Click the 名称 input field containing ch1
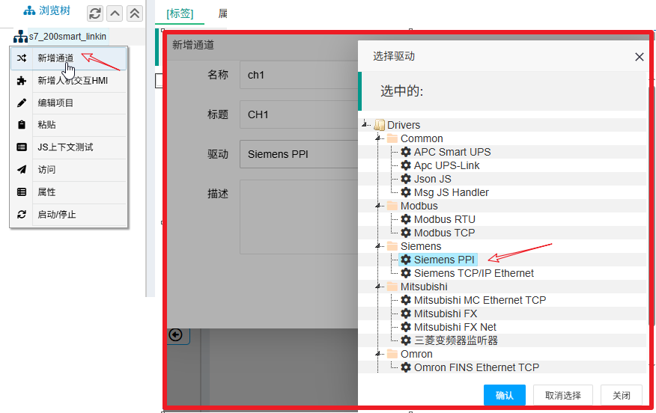 click(x=299, y=75)
